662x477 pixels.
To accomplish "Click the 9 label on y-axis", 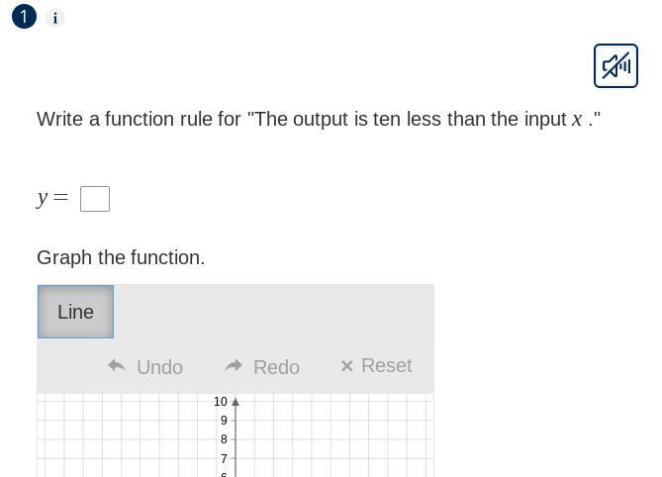I will pyautogui.click(x=224, y=421).
